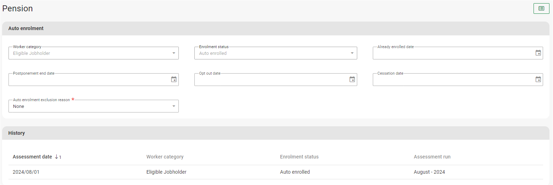
Task: Click inside the Opt out date field
Action: pos(270,80)
